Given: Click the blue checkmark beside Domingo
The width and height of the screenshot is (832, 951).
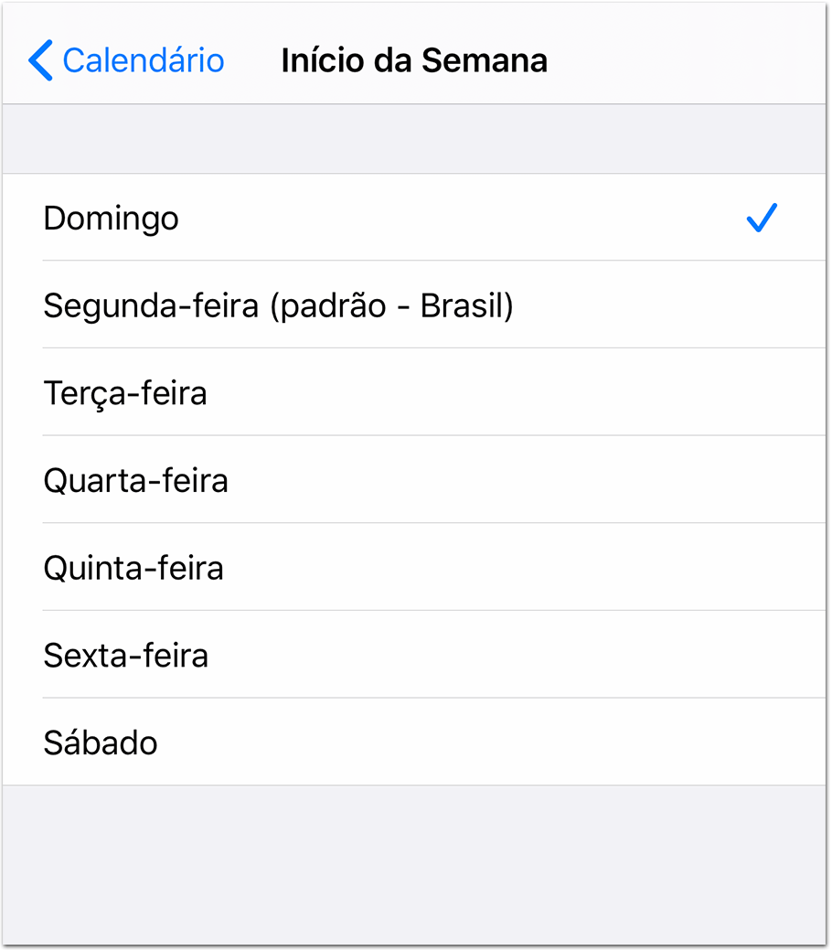Looking at the screenshot, I should (762, 218).
